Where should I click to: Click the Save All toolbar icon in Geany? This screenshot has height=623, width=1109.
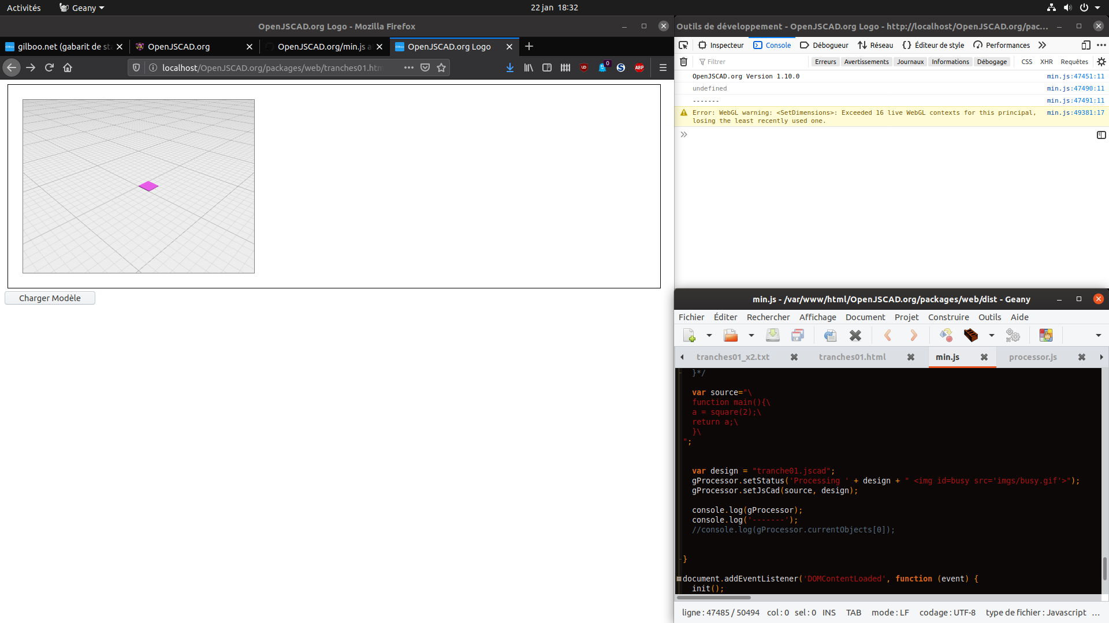[x=799, y=335]
